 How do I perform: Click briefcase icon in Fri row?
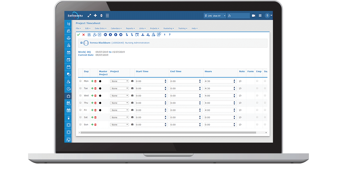pos(132,110)
